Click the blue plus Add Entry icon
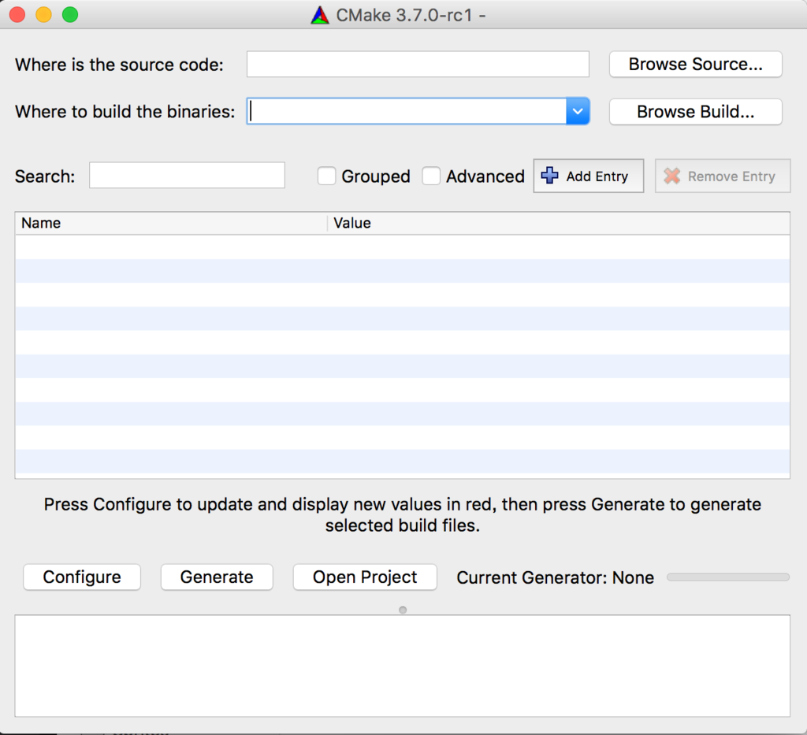This screenshot has height=735, width=807. coord(549,176)
